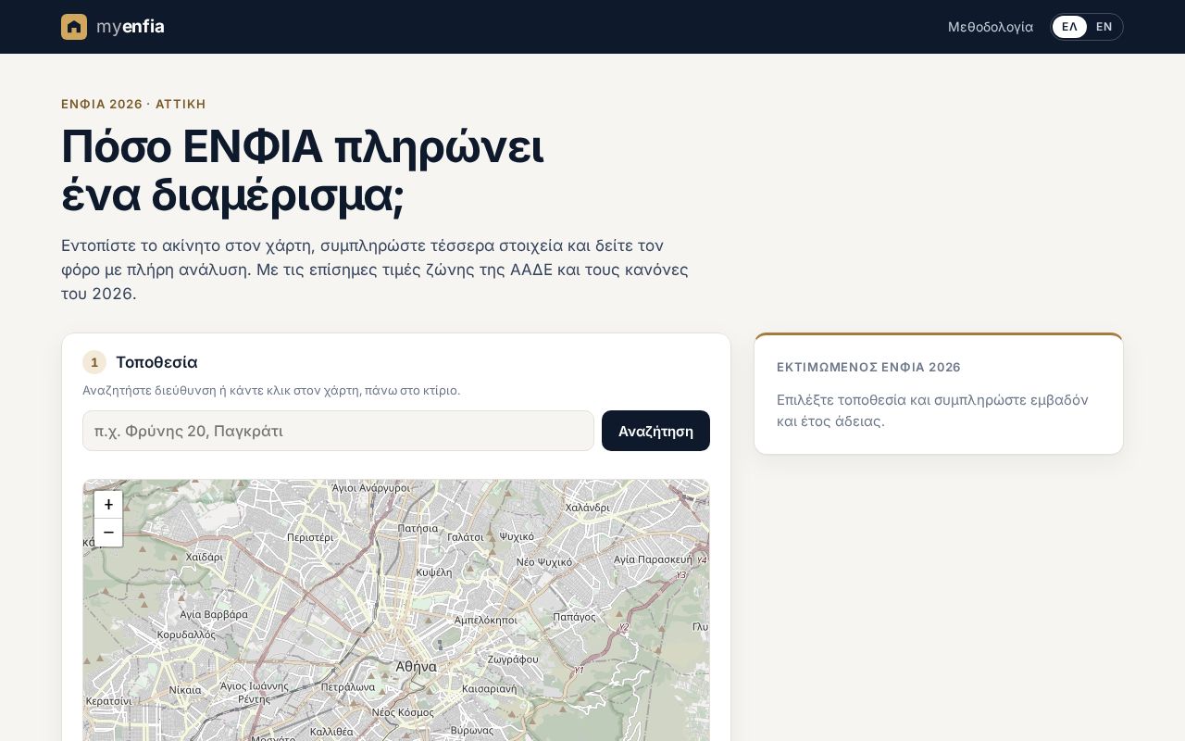Click the Τοποθεσία step heading
Image resolution: width=1185 pixels, height=741 pixels.
coord(156,362)
